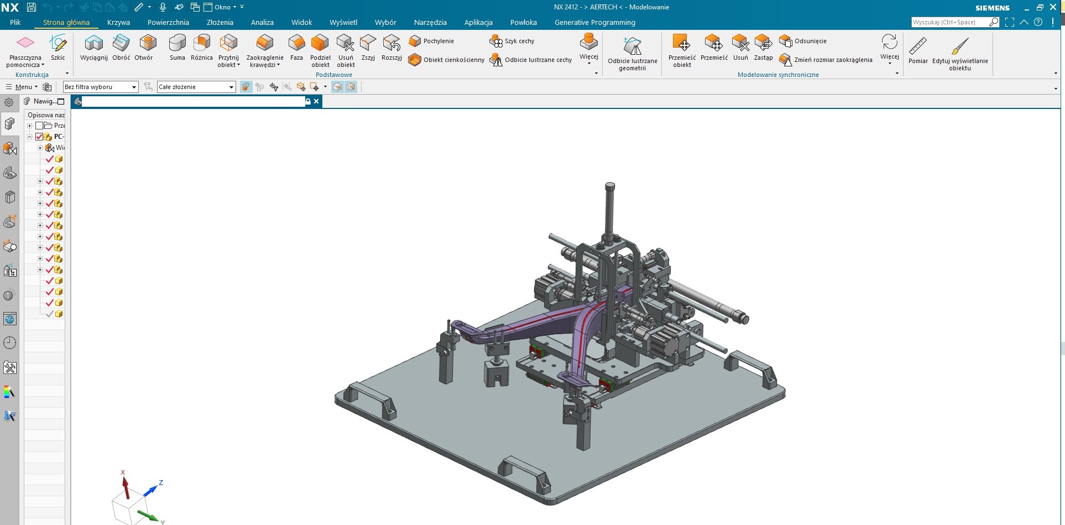
Task: Click the Pochylenie draft button
Action: (432, 41)
